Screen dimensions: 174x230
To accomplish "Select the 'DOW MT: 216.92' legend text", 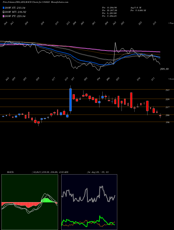I will coord(16,12).
